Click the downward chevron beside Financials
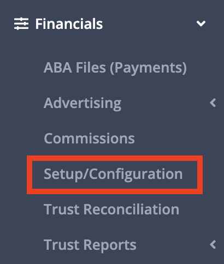This screenshot has height=264, width=224. 201,23
